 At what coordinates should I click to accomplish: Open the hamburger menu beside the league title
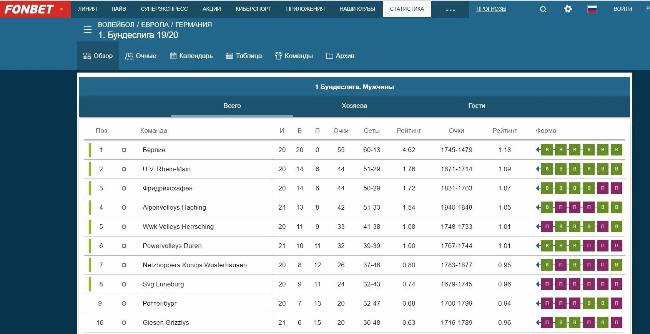(x=88, y=30)
